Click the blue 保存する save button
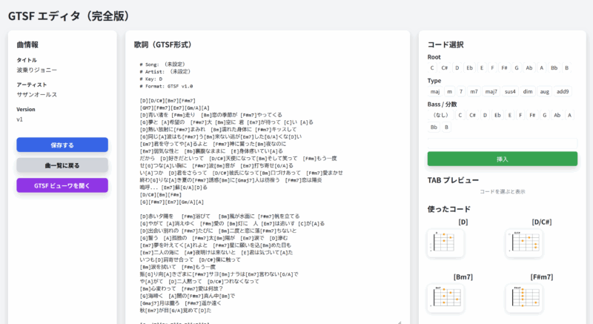Image resolution: width=593 pixels, height=324 pixels. coord(62,145)
